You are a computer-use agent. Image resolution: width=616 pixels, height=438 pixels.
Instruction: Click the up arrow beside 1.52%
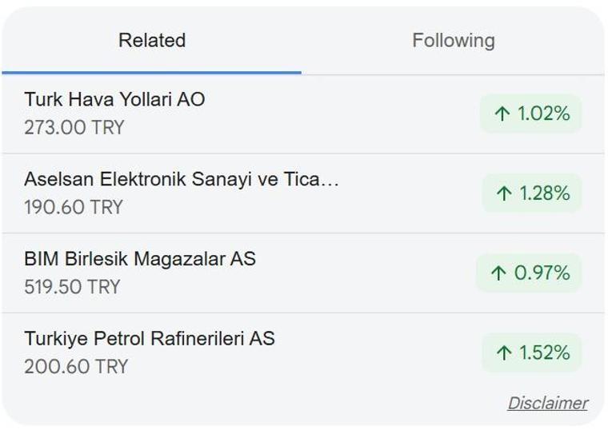coord(504,353)
